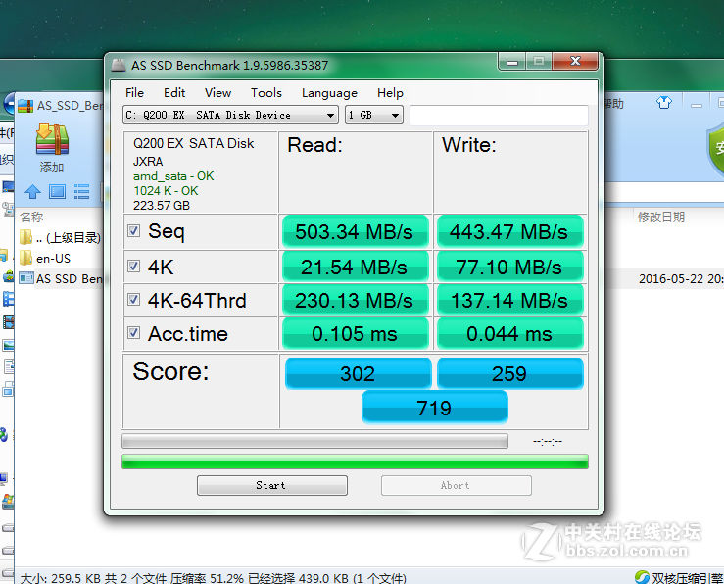The width and height of the screenshot is (724, 584).
Task: Expand the drive selection dropdown C: Q200 EX
Action: [x=230, y=115]
